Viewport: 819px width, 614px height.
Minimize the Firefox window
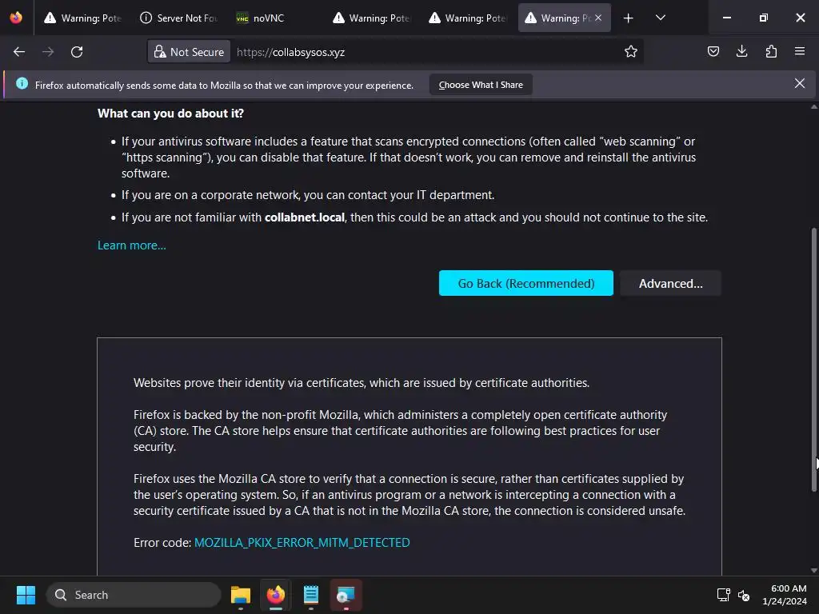coord(726,18)
